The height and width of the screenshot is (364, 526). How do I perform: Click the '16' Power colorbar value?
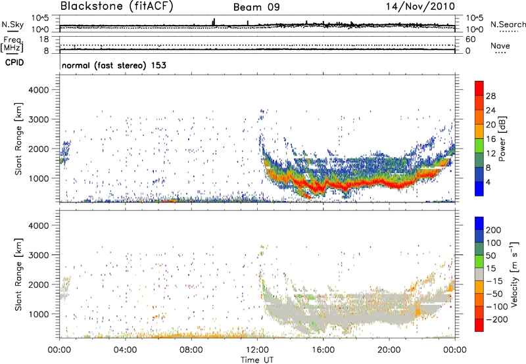pos(490,139)
